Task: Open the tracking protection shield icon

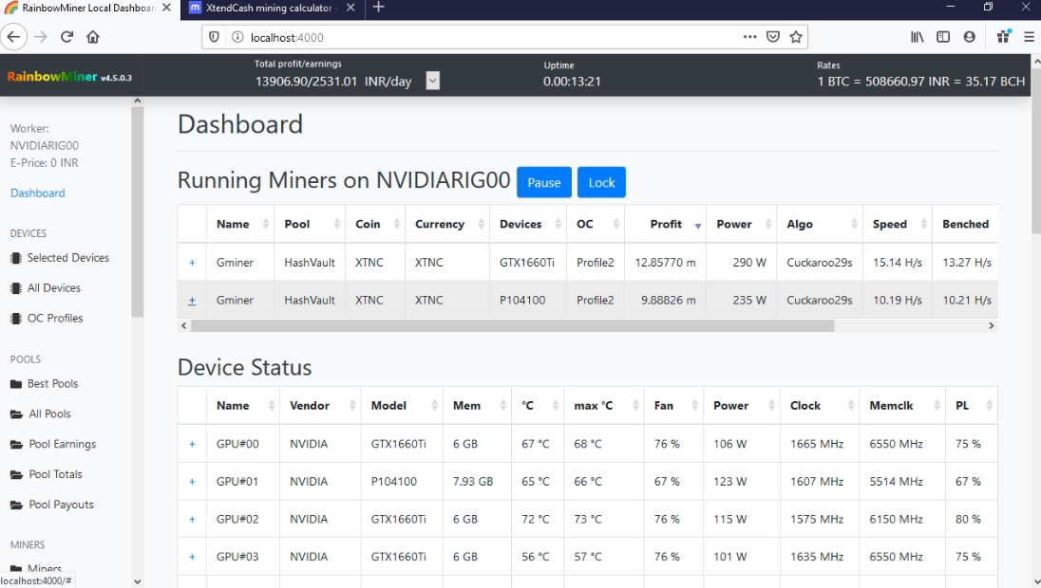Action: point(214,37)
